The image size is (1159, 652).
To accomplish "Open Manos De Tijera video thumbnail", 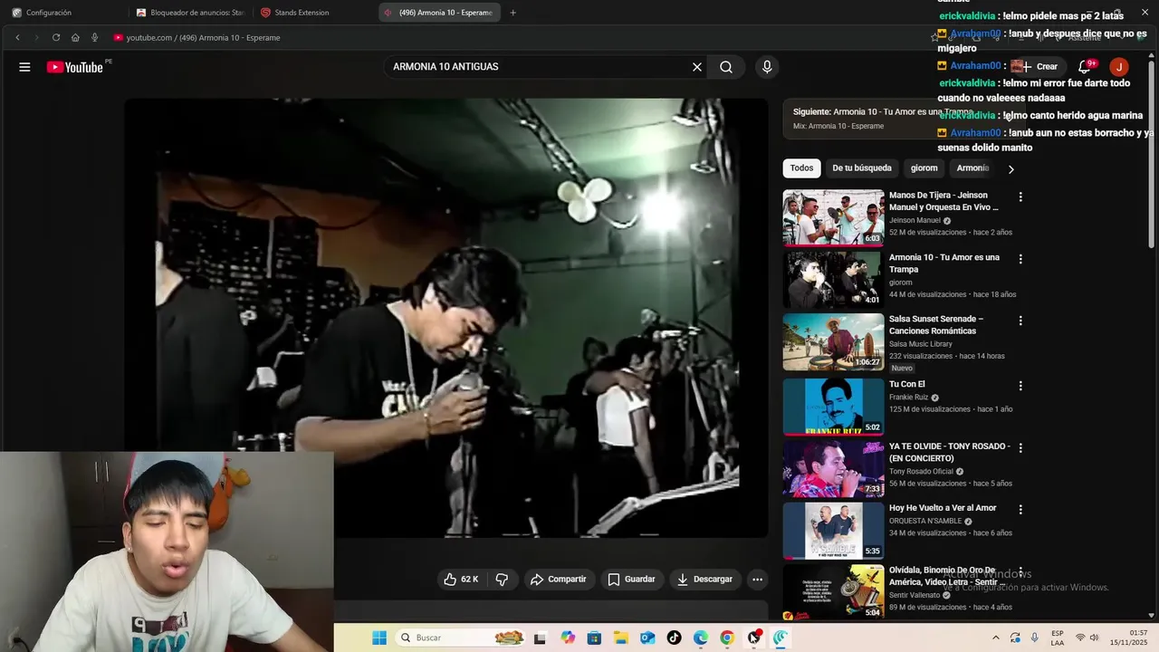I will (833, 217).
